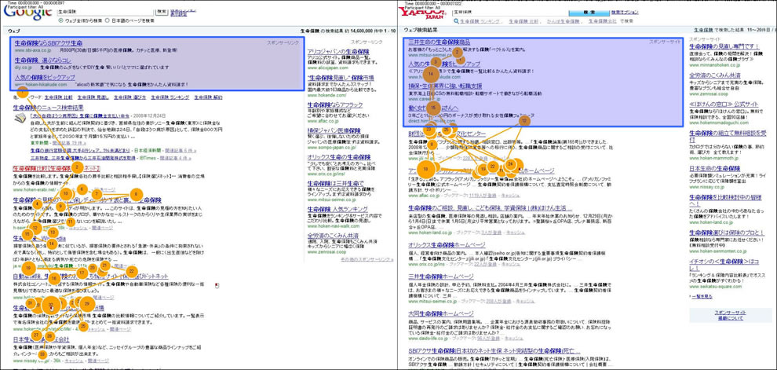Click the Google logo

[x=27, y=11]
